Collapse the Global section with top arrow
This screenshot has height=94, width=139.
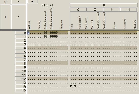(x=32, y=2)
